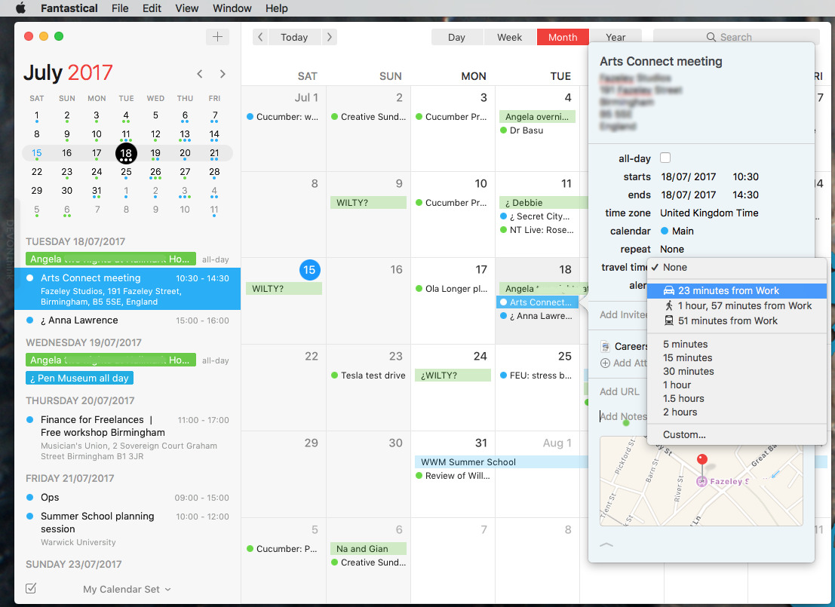Viewport: 835px width, 607px height.
Task: Select walking 1 hour, 57 minutes option
Action: (737, 305)
